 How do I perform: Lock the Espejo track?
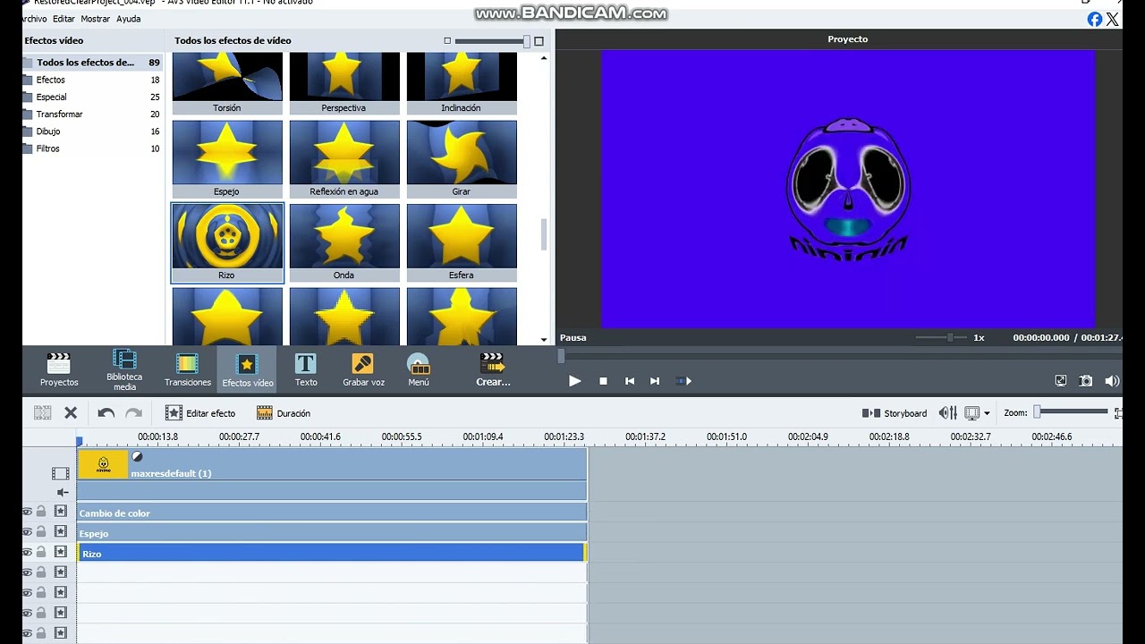pyautogui.click(x=41, y=532)
